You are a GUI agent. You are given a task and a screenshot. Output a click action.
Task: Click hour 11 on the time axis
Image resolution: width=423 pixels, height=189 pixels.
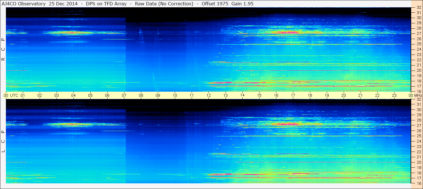point(192,95)
